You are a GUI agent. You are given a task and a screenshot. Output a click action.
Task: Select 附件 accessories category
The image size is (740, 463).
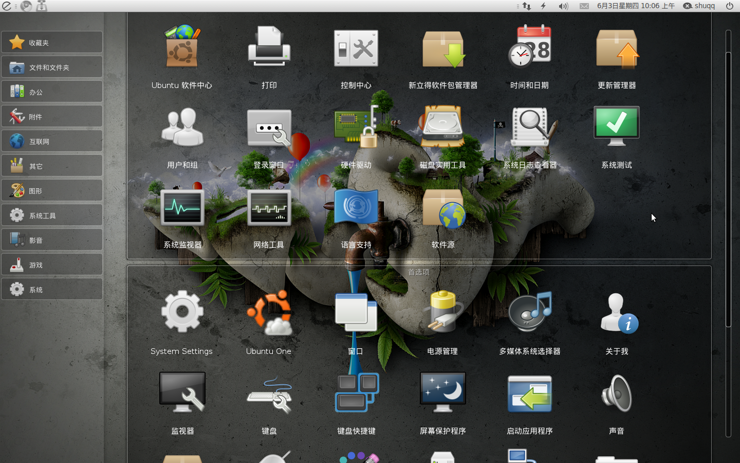(52, 116)
